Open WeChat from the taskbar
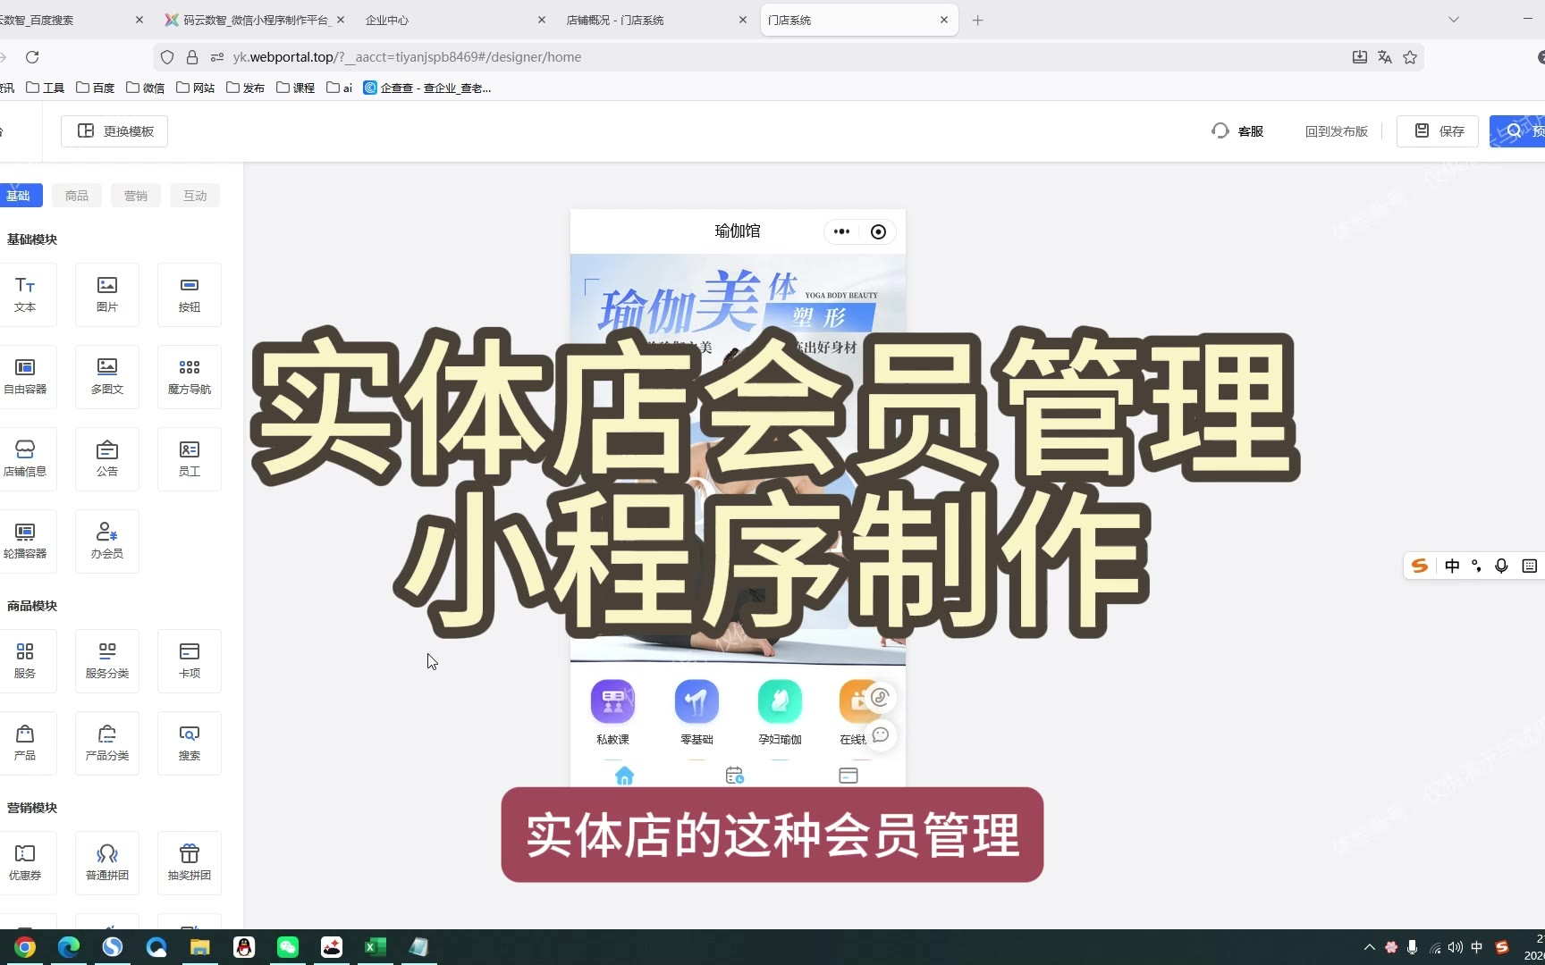Image resolution: width=1545 pixels, height=965 pixels. tap(288, 947)
